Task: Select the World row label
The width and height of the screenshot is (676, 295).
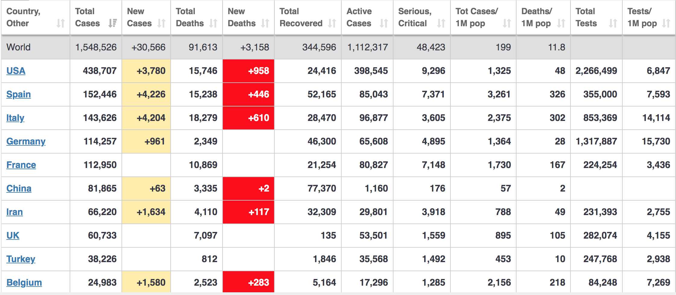Action: pos(18,47)
